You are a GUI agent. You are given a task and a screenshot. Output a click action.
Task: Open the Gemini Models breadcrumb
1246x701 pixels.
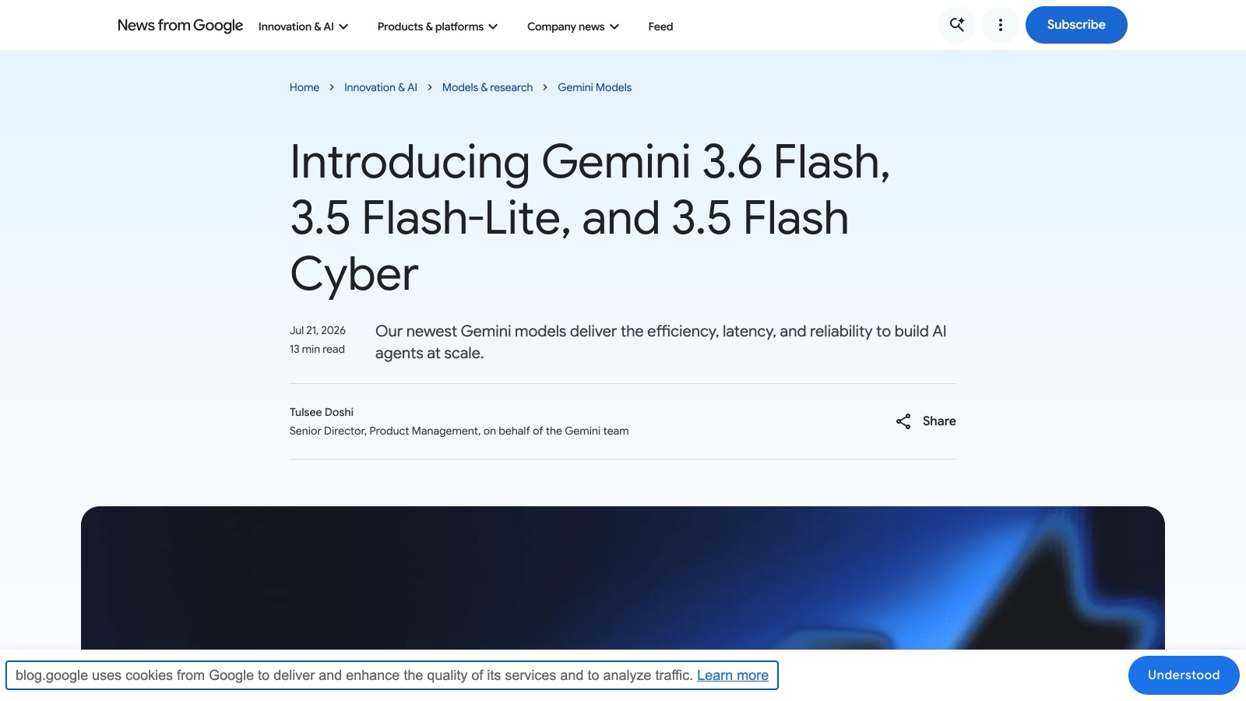[594, 87]
